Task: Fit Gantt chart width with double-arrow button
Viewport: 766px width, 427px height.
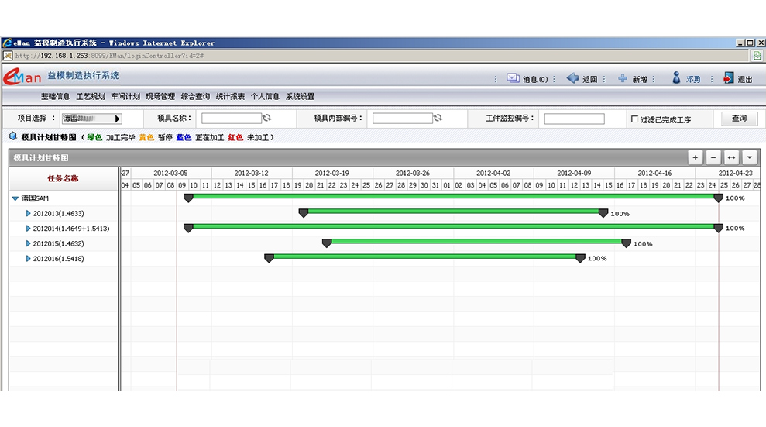Action: click(731, 157)
